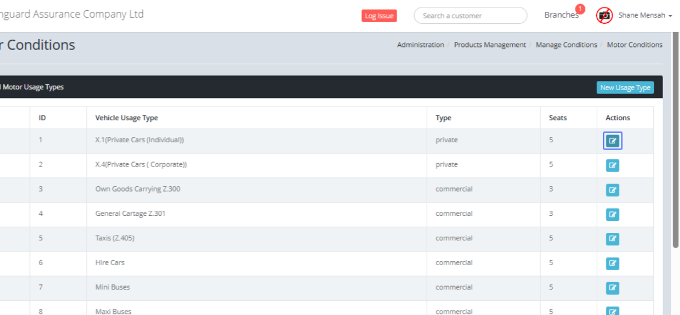Image resolution: width=680 pixels, height=315 pixels.
Task: Focus the Search a customer field
Action: click(x=470, y=16)
